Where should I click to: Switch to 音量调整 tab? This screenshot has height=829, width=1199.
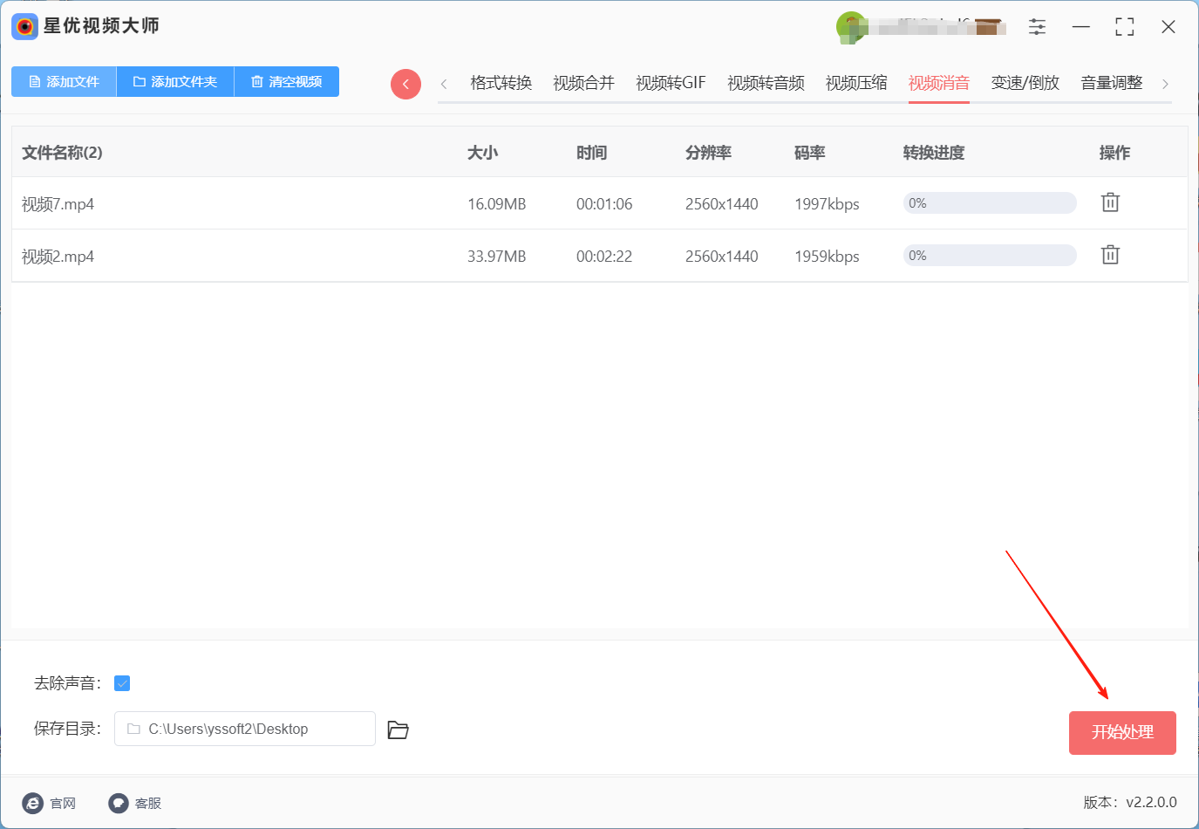[x=1111, y=83]
